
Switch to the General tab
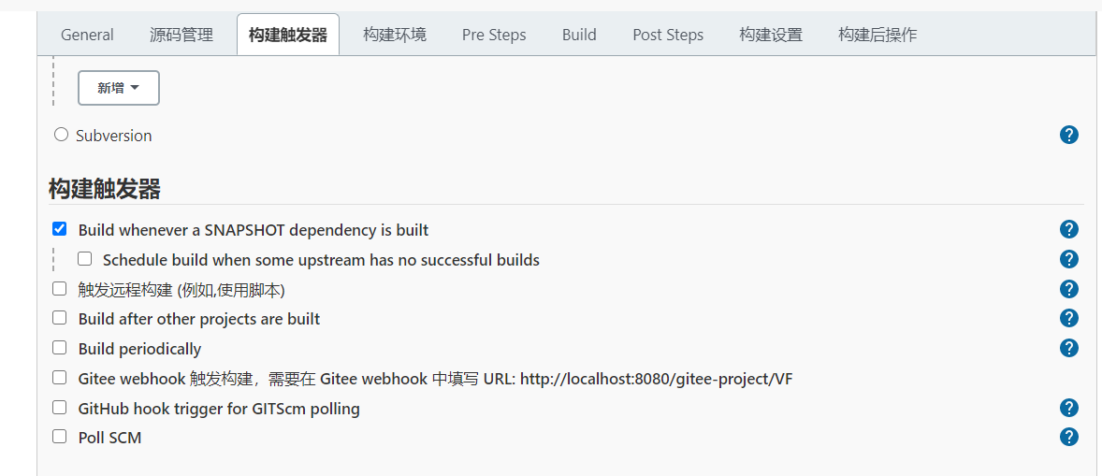(87, 35)
